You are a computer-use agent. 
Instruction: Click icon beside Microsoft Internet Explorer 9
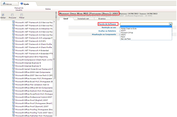point(14,66)
